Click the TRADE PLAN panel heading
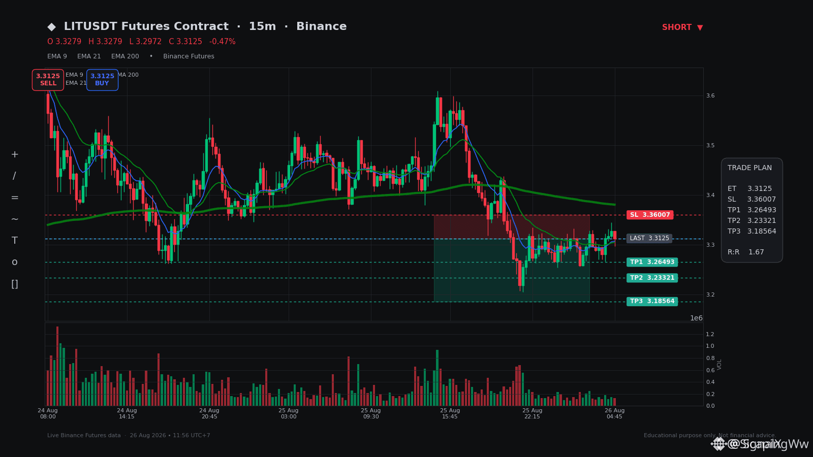 pyautogui.click(x=749, y=168)
